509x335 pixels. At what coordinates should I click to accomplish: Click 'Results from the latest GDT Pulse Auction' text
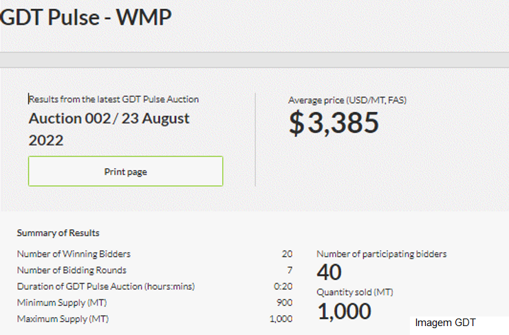[x=113, y=99]
